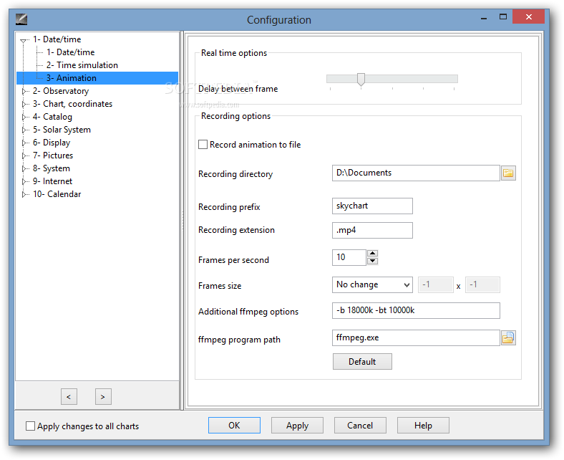This screenshot has width=564, height=460.
Task: Select the 1- Date/time child page
Action: click(x=70, y=52)
